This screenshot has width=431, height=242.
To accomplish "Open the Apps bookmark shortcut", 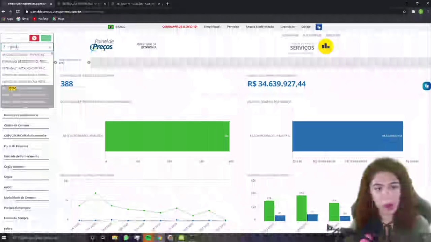I will tap(7, 19).
